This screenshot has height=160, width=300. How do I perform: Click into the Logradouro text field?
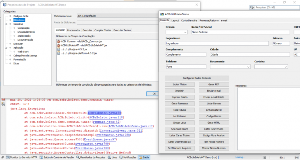pos(217,44)
